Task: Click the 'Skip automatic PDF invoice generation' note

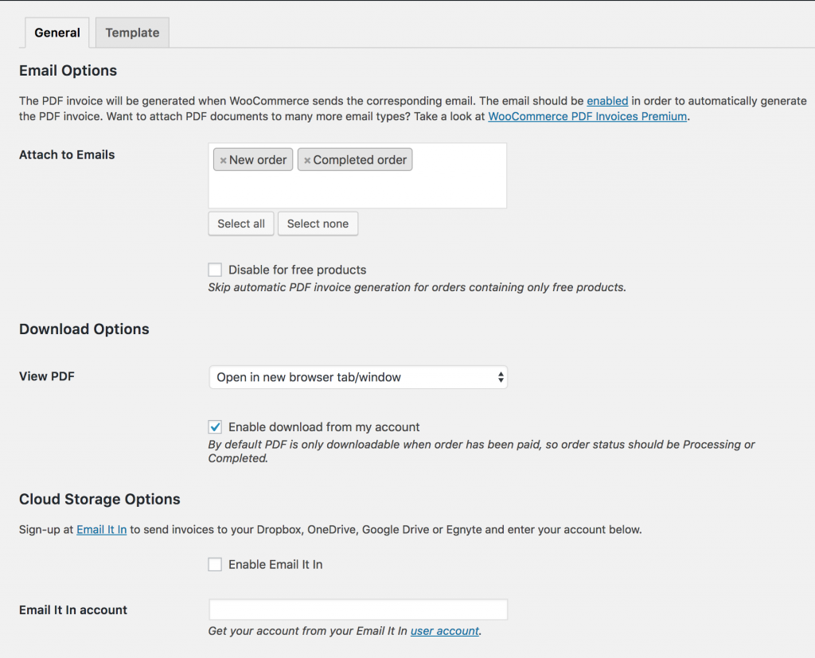Action: pos(417,287)
